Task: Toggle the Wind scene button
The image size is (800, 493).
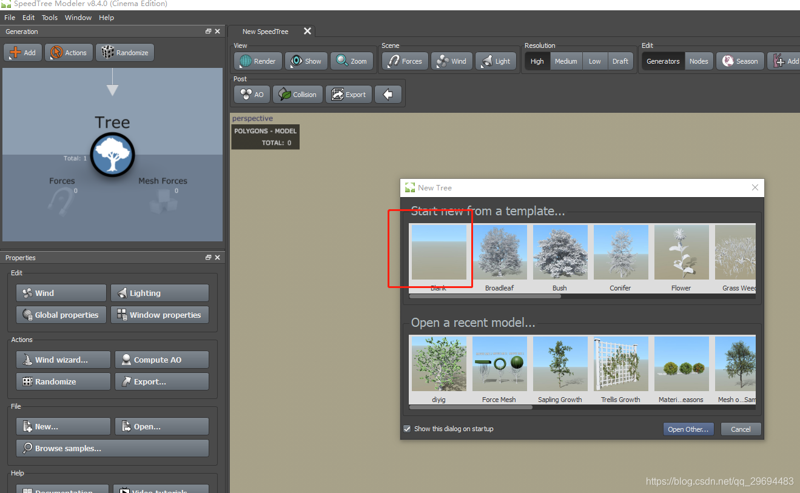Action: coord(452,61)
